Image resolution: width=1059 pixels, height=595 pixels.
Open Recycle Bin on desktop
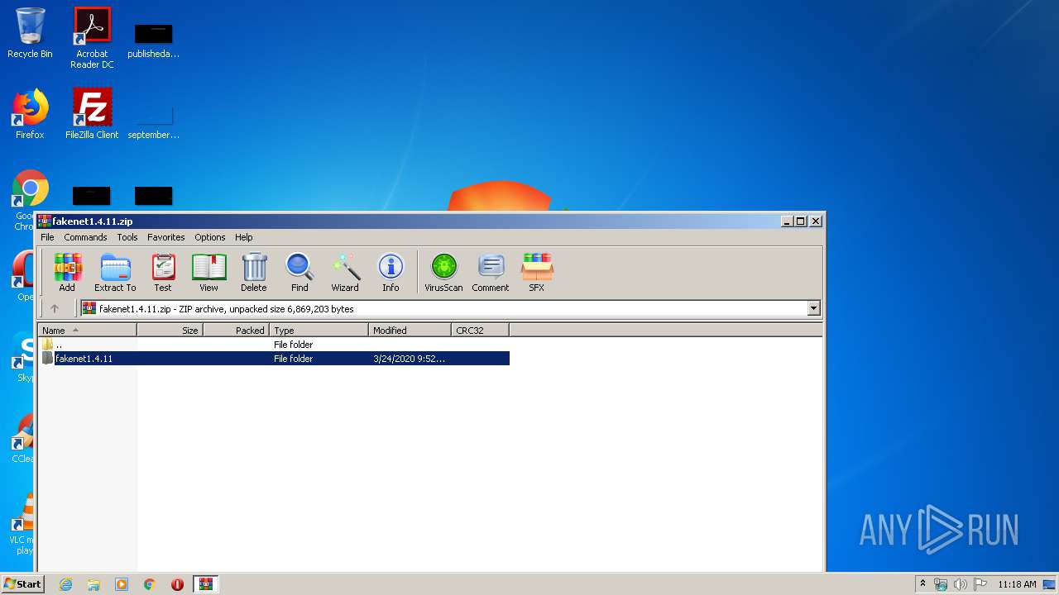30,33
